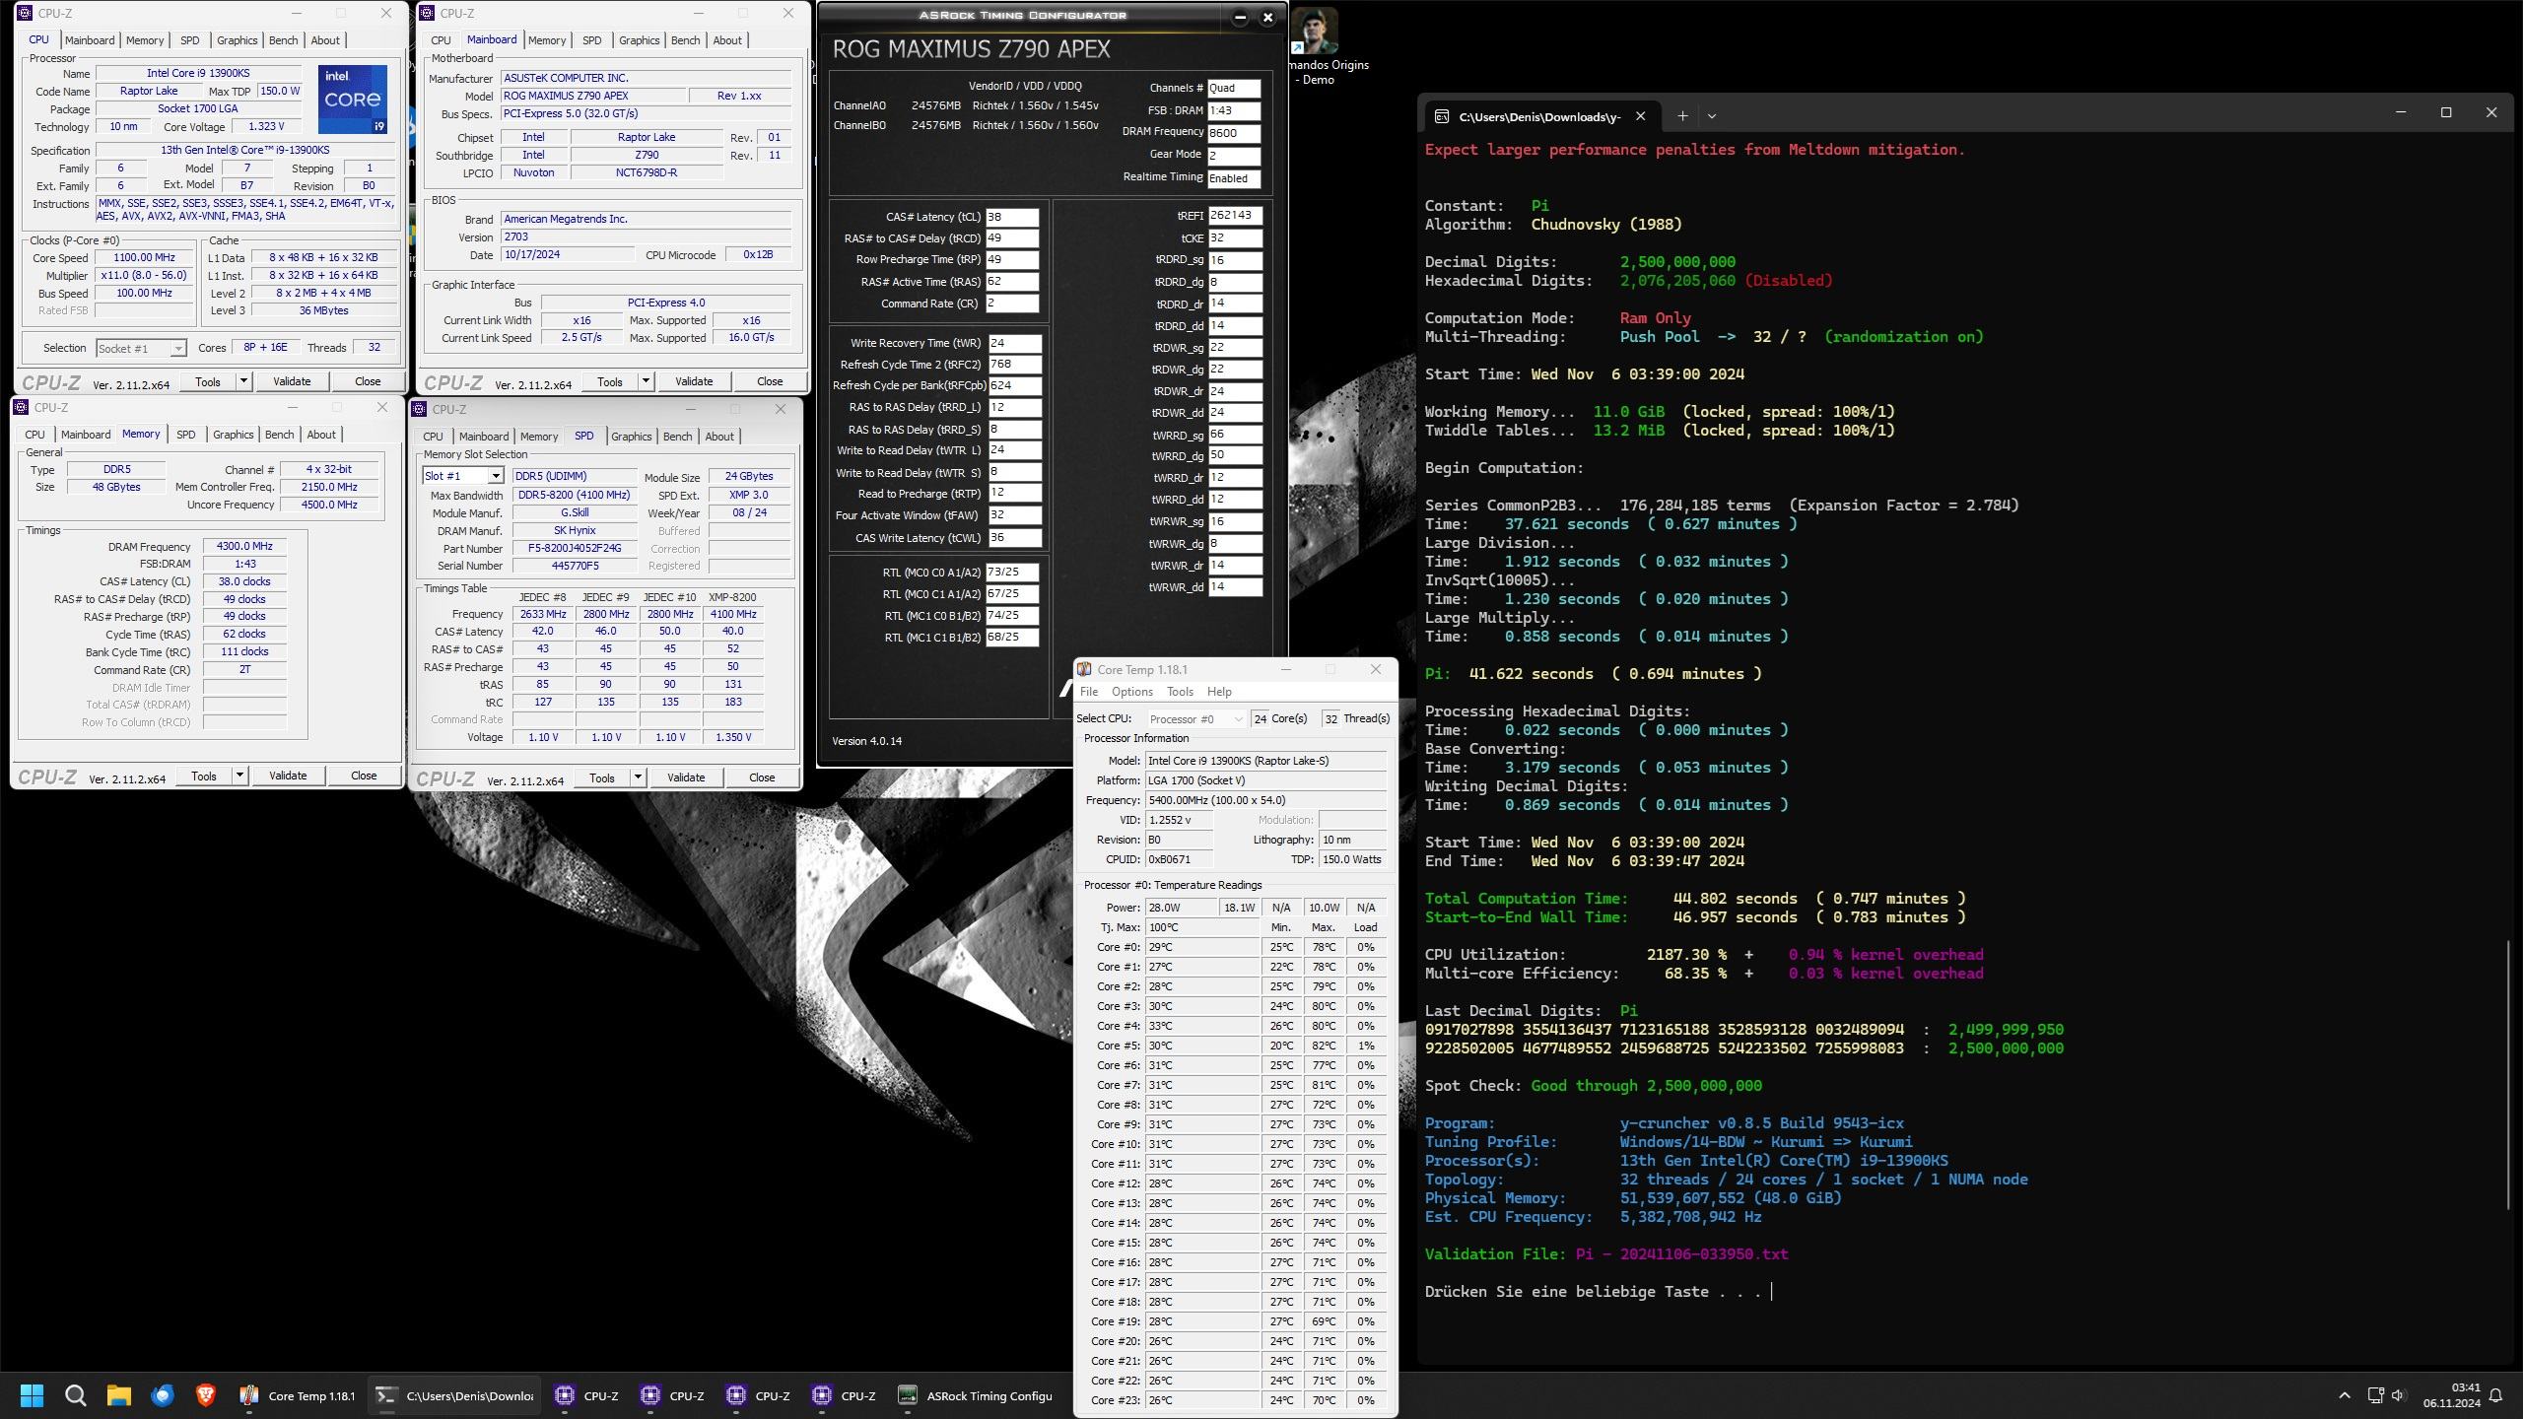Click Tools button in CPU-Z CPU window
The image size is (2523, 1419).
click(x=208, y=381)
